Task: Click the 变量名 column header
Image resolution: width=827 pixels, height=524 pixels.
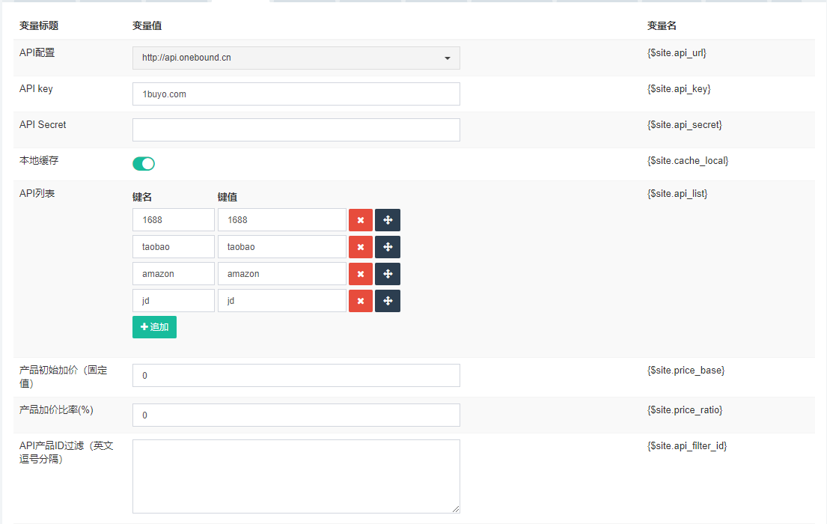Action: pos(662,26)
